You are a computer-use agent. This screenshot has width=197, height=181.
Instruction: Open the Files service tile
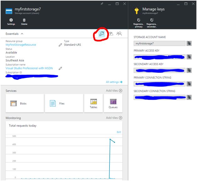(x=64, y=103)
